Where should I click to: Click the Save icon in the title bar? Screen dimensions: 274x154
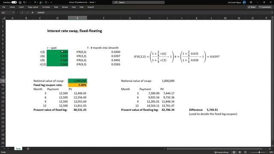(20, 3)
